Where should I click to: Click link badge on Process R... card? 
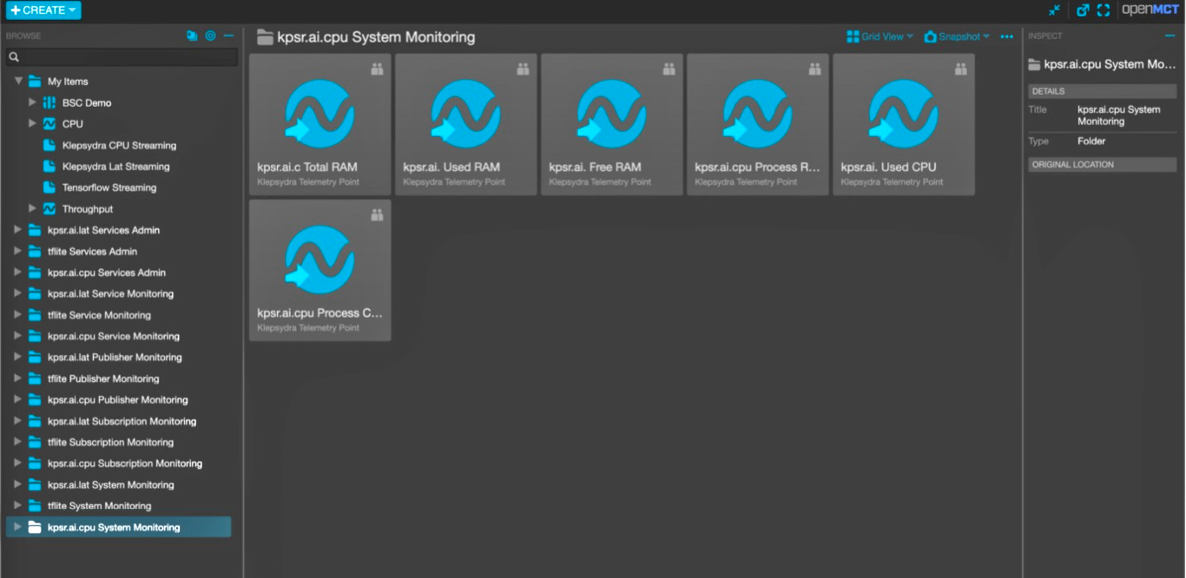[815, 69]
